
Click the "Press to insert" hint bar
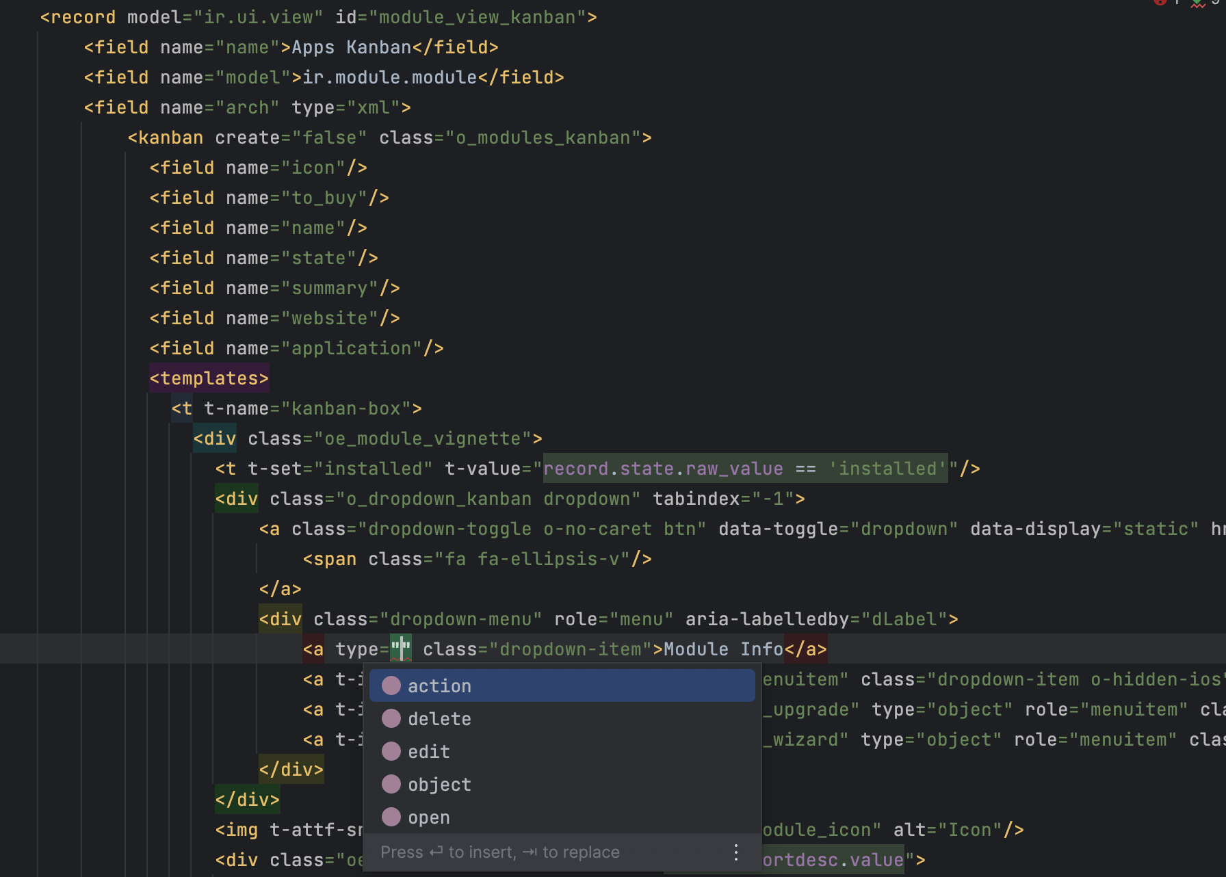coord(499,852)
